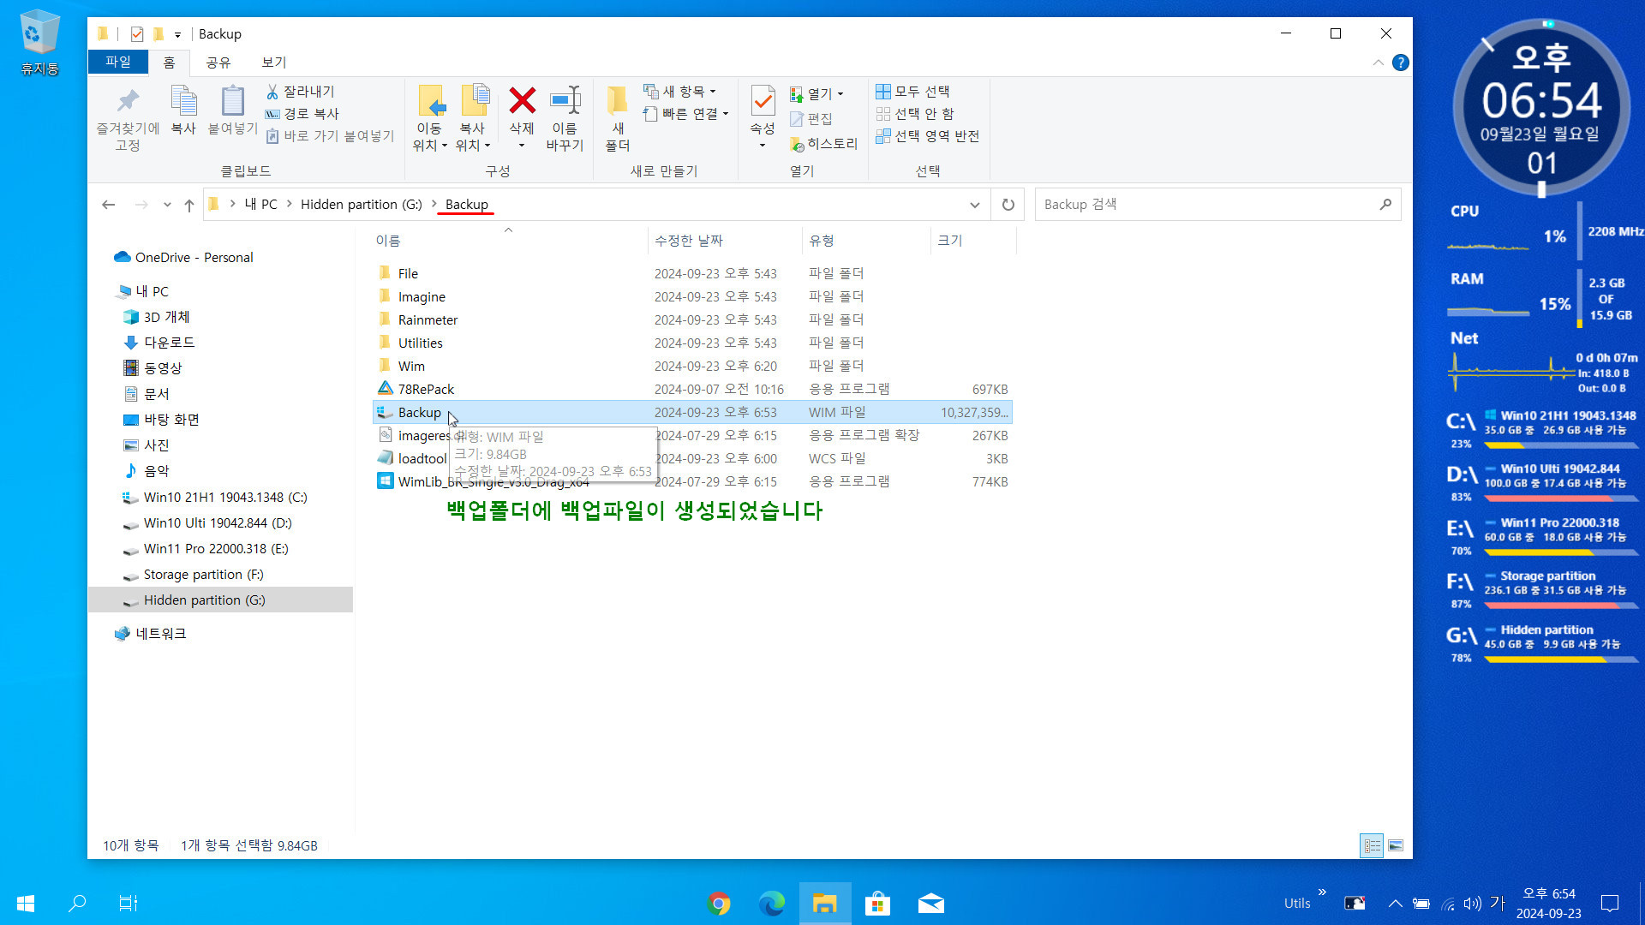Show hidden system tray icons
The image size is (1645, 925).
(x=1395, y=904)
